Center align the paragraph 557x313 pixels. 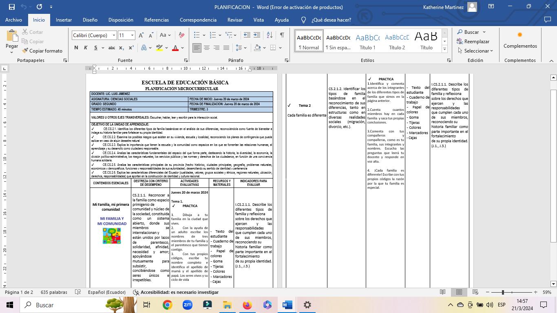tap(207, 48)
